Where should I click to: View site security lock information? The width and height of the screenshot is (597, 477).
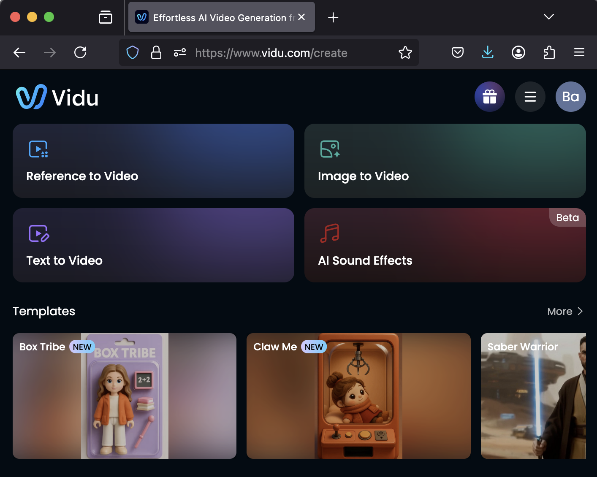156,52
